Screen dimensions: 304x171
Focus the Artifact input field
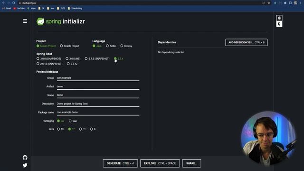click(x=98, y=86)
